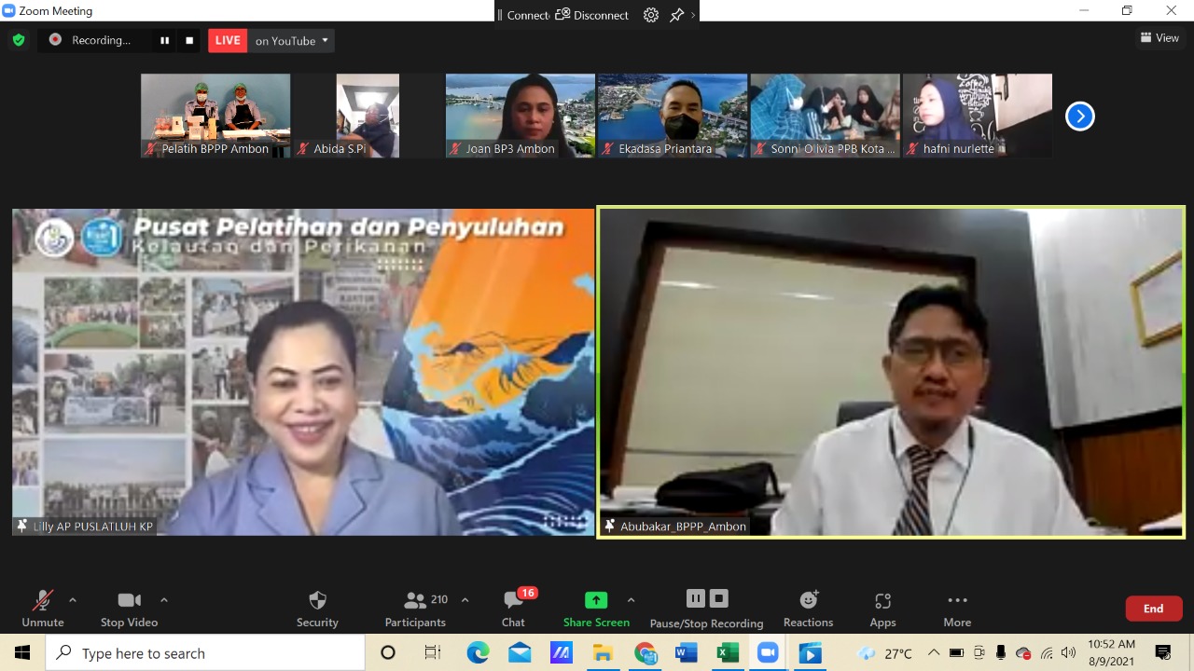Unmute the microphone
The height and width of the screenshot is (671, 1194).
click(43, 609)
